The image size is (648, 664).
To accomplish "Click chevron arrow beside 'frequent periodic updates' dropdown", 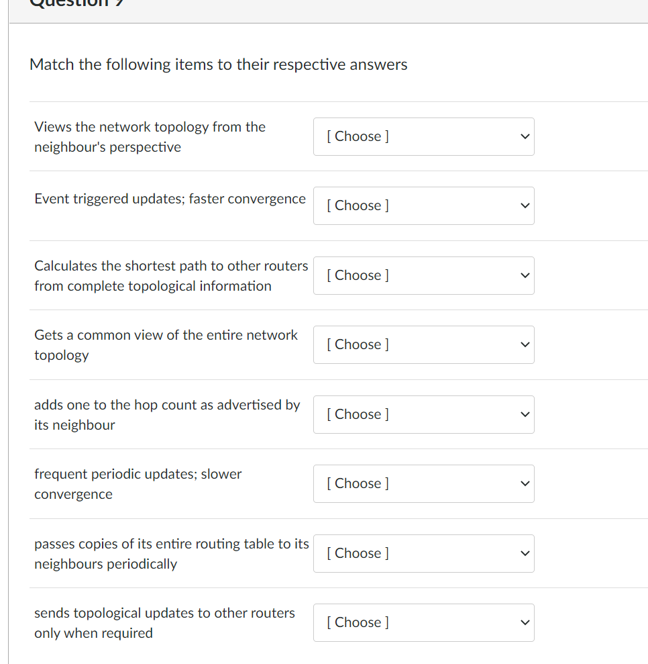I will [x=525, y=483].
